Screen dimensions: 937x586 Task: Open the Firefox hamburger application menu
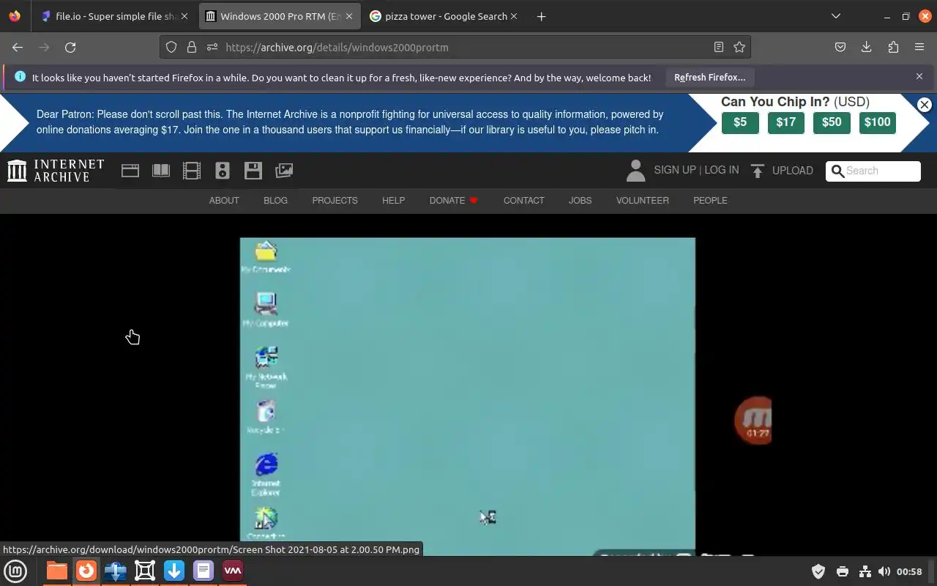click(x=919, y=47)
